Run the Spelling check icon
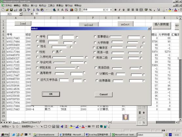The height and width of the screenshot is (137, 182). 29,10
